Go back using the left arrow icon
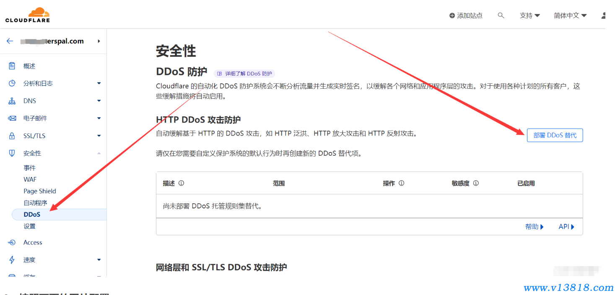This screenshot has width=615, height=295. point(10,41)
